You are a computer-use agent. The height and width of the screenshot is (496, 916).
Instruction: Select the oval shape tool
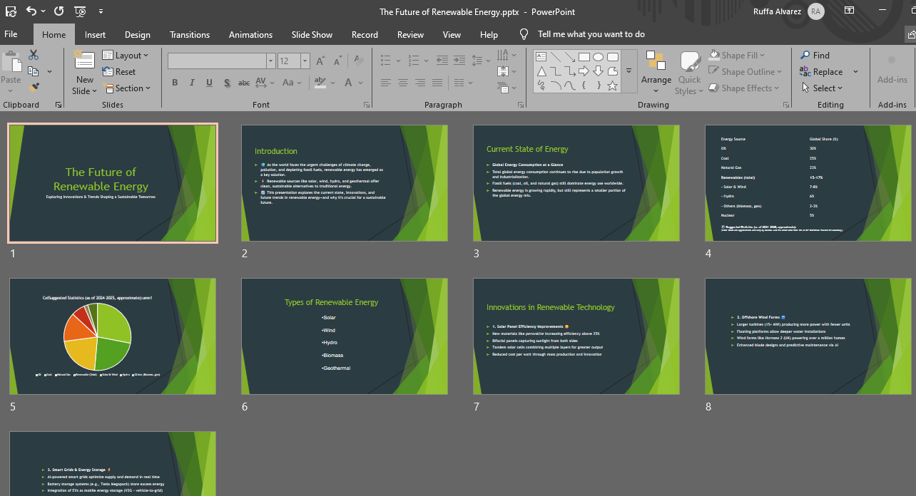click(598, 57)
